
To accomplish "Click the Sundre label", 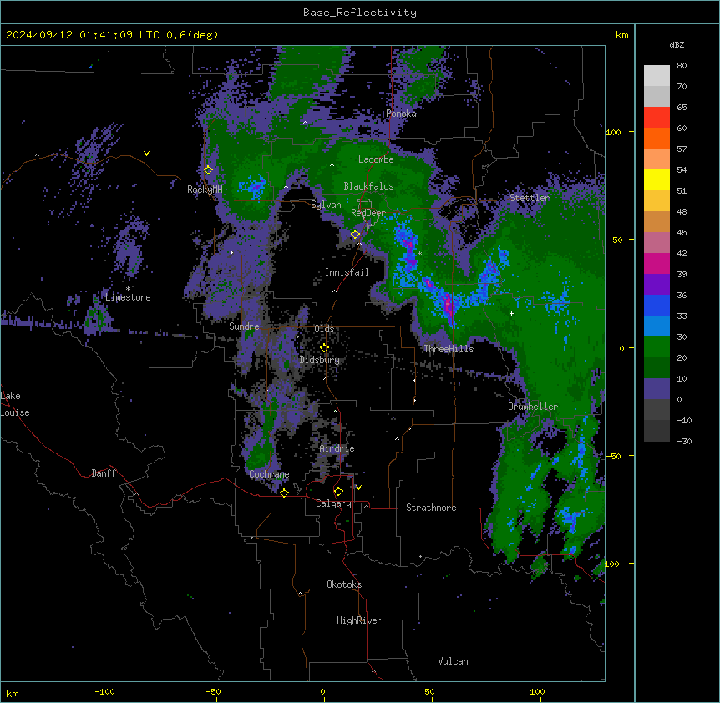I will [x=244, y=326].
